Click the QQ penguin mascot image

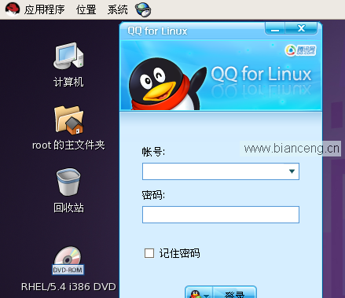167,84
